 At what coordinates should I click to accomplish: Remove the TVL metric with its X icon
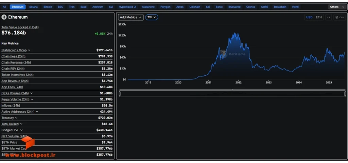[155, 17]
